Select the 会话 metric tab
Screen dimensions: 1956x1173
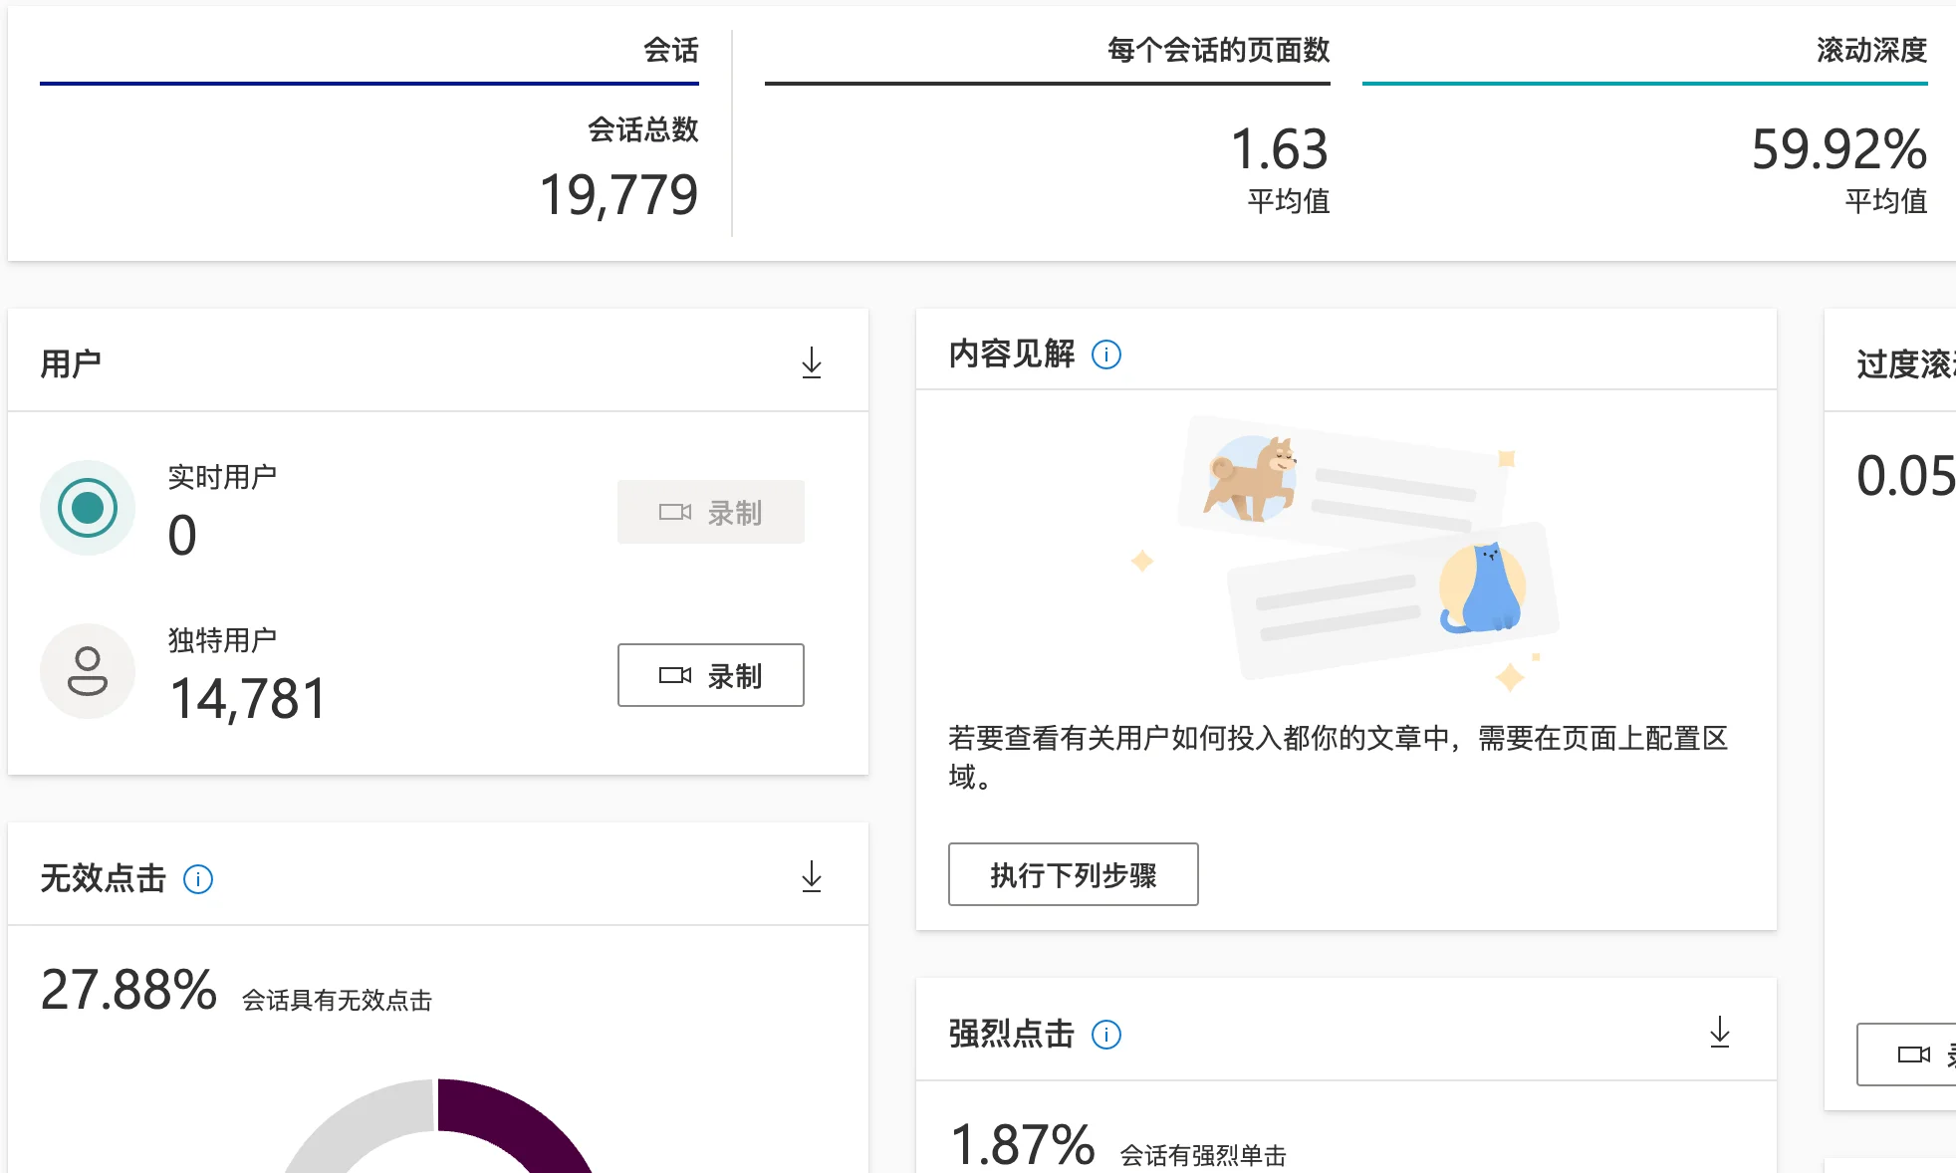[x=670, y=50]
